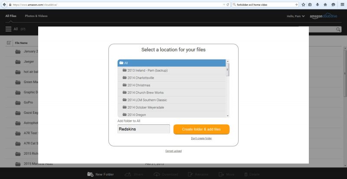Click the browser bookmark star icon

pyautogui.click(x=303, y=4)
